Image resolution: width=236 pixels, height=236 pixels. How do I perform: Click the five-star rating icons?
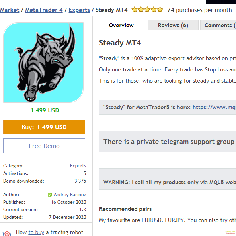coord(147,10)
